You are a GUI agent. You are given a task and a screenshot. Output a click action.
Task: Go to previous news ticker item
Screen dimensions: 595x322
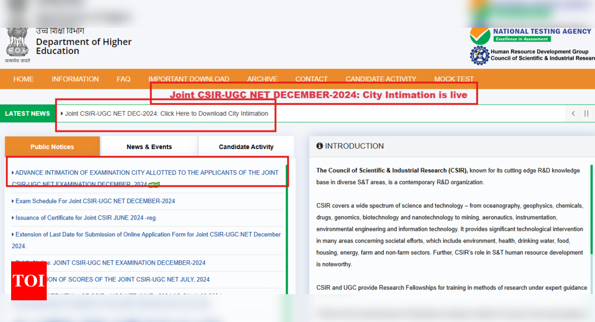[x=573, y=113]
